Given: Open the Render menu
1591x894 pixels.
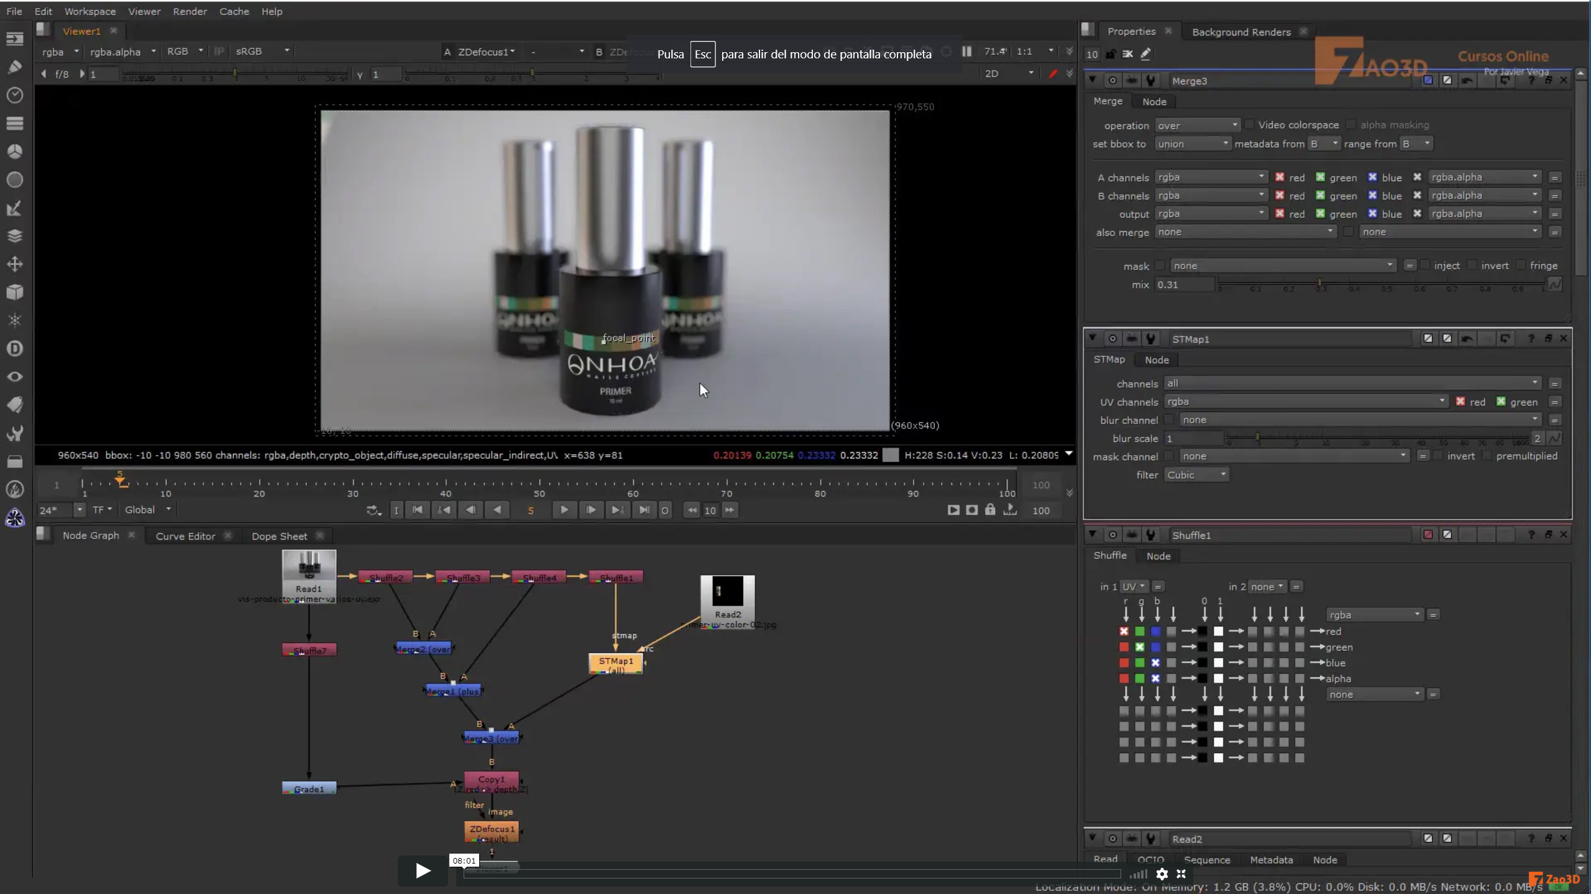Looking at the screenshot, I should (x=190, y=11).
